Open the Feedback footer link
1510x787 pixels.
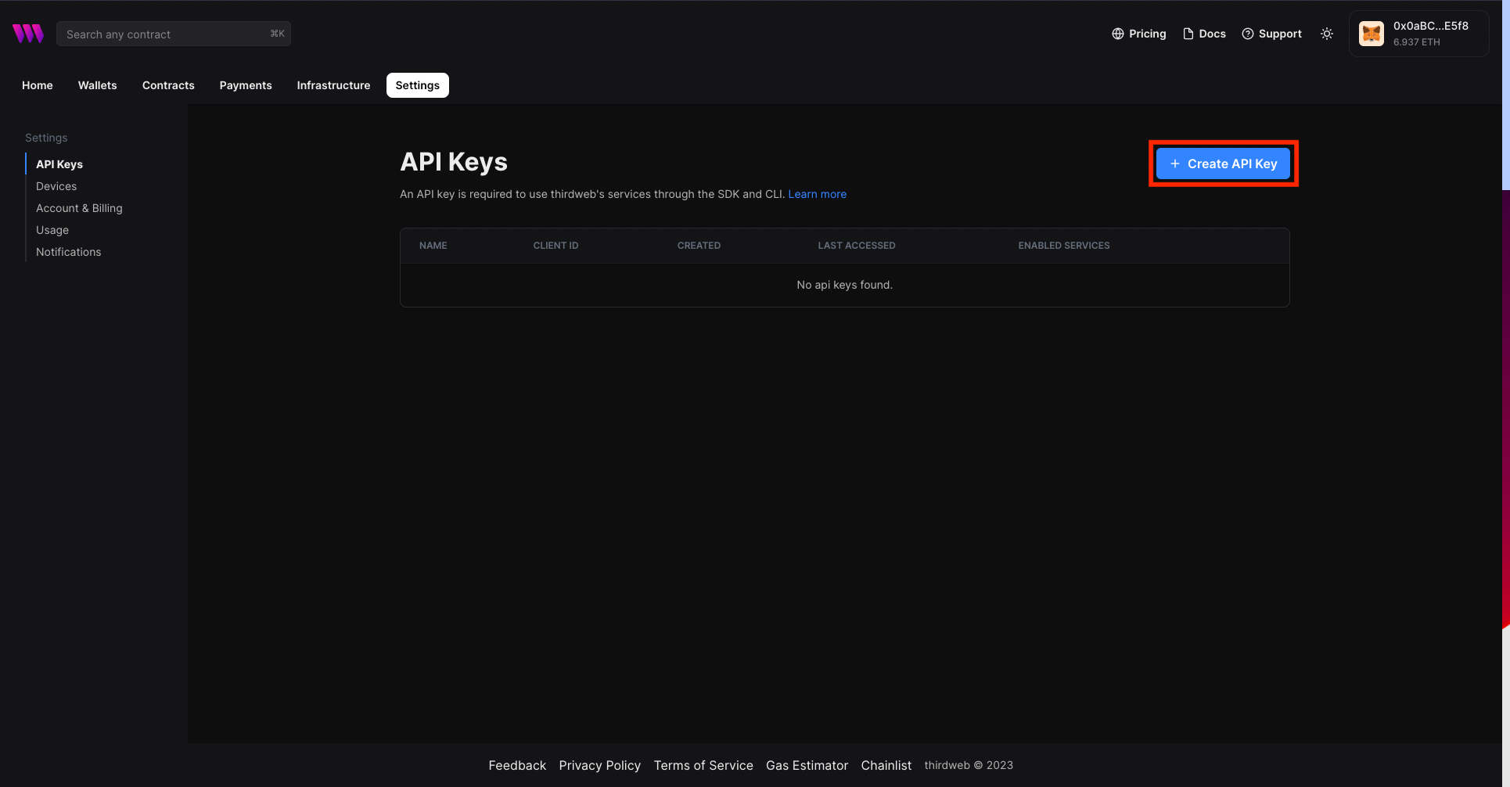(517, 765)
